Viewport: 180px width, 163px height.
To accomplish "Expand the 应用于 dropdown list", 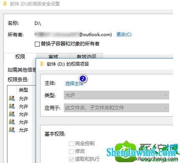I will pyautogui.click(x=116, y=108).
